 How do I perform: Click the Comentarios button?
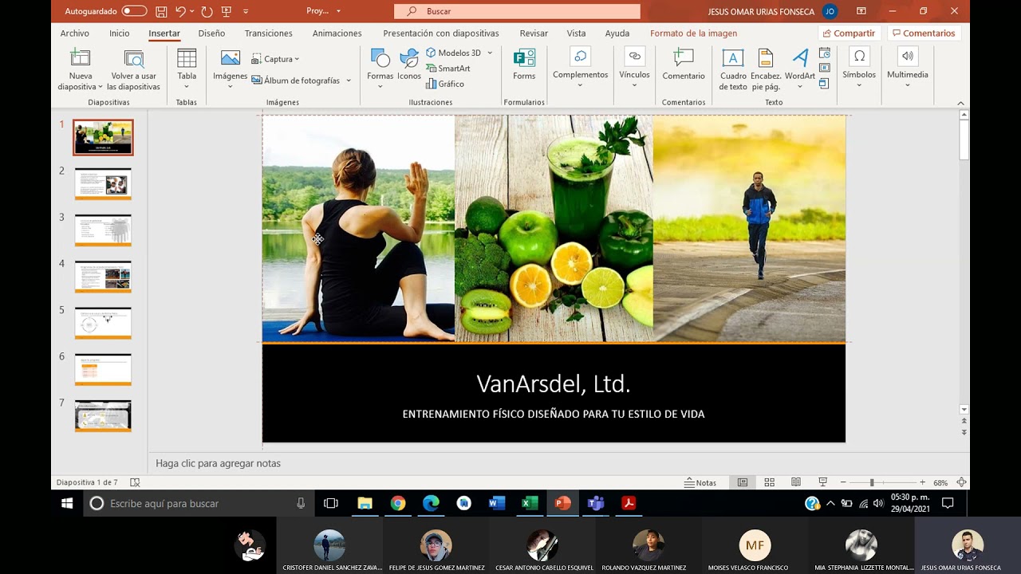coord(924,33)
